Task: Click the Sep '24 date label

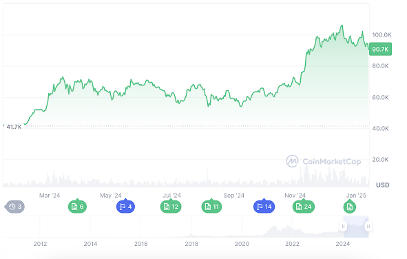Action: tap(234, 196)
